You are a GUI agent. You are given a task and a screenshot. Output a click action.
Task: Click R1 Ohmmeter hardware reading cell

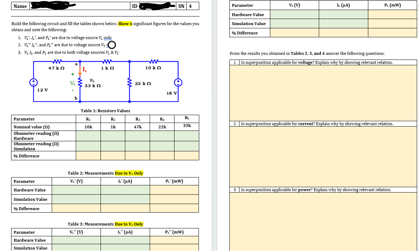coord(88,136)
